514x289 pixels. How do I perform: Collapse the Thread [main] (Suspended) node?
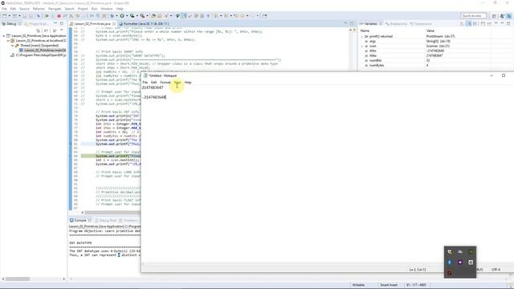pos(13,46)
